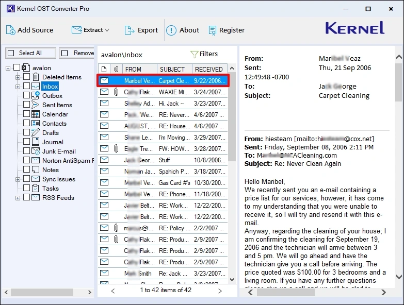Sort emails by the RECEIVED column header
This screenshot has height=305, width=404.
click(208, 69)
